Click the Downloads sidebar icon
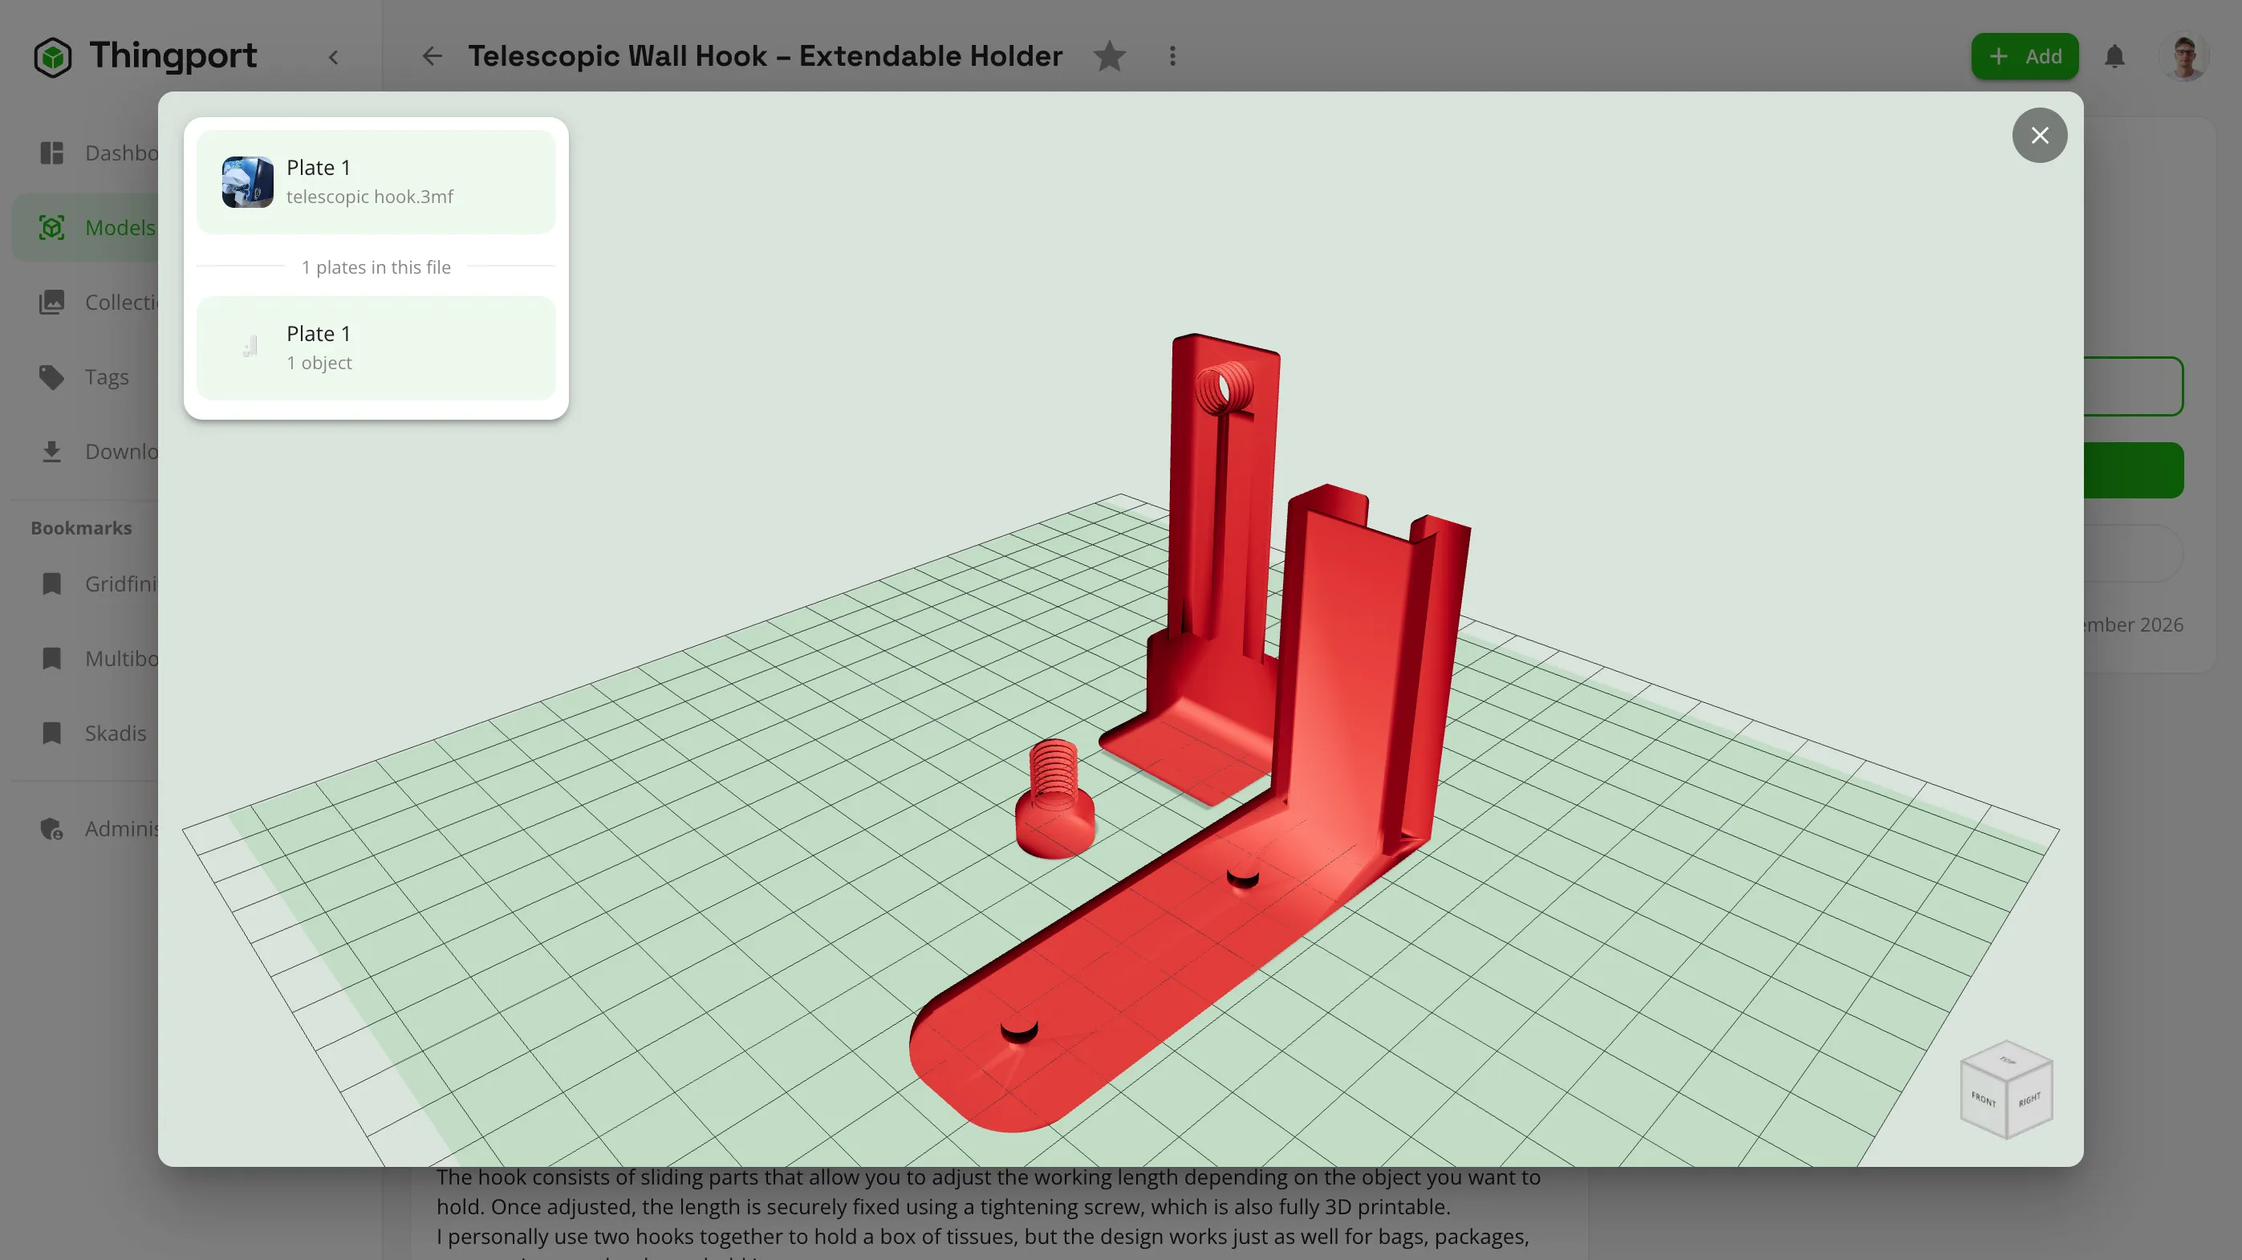The height and width of the screenshot is (1260, 2242). (52, 452)
